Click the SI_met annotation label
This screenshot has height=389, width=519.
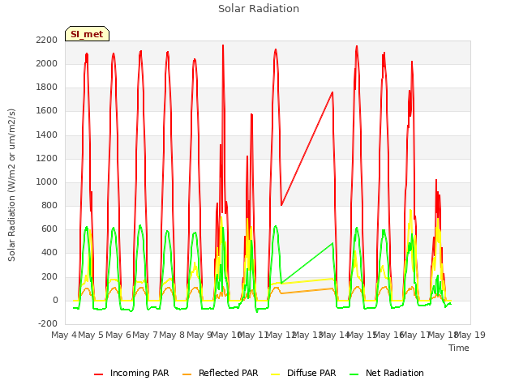coord(87,34)
